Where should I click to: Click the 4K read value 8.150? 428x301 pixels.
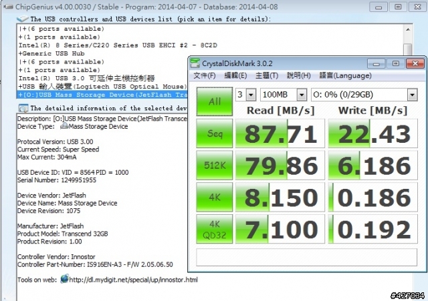click(280, 197)
